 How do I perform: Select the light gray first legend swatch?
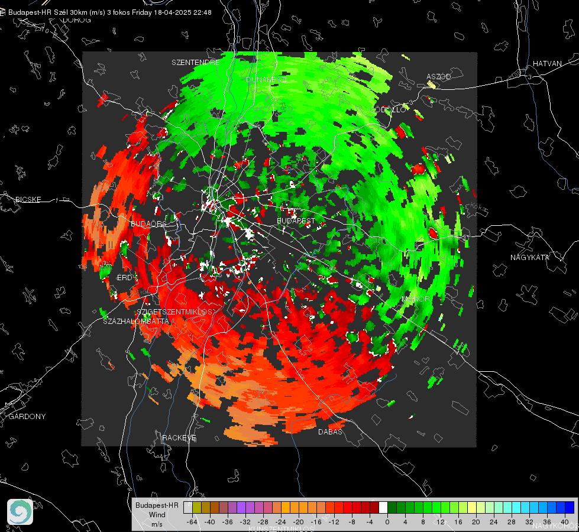[x=188, y=508]
